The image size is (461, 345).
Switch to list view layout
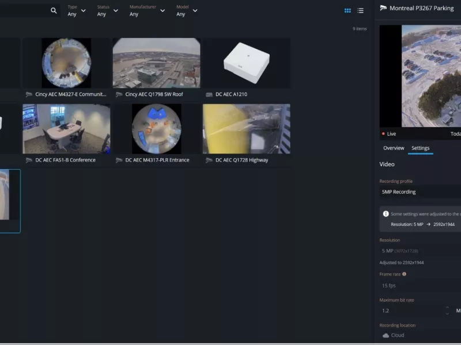[x=360, y=11]
